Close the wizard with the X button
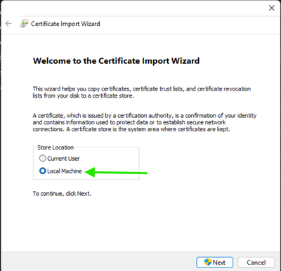281x271 pixels. pos(272,8)
